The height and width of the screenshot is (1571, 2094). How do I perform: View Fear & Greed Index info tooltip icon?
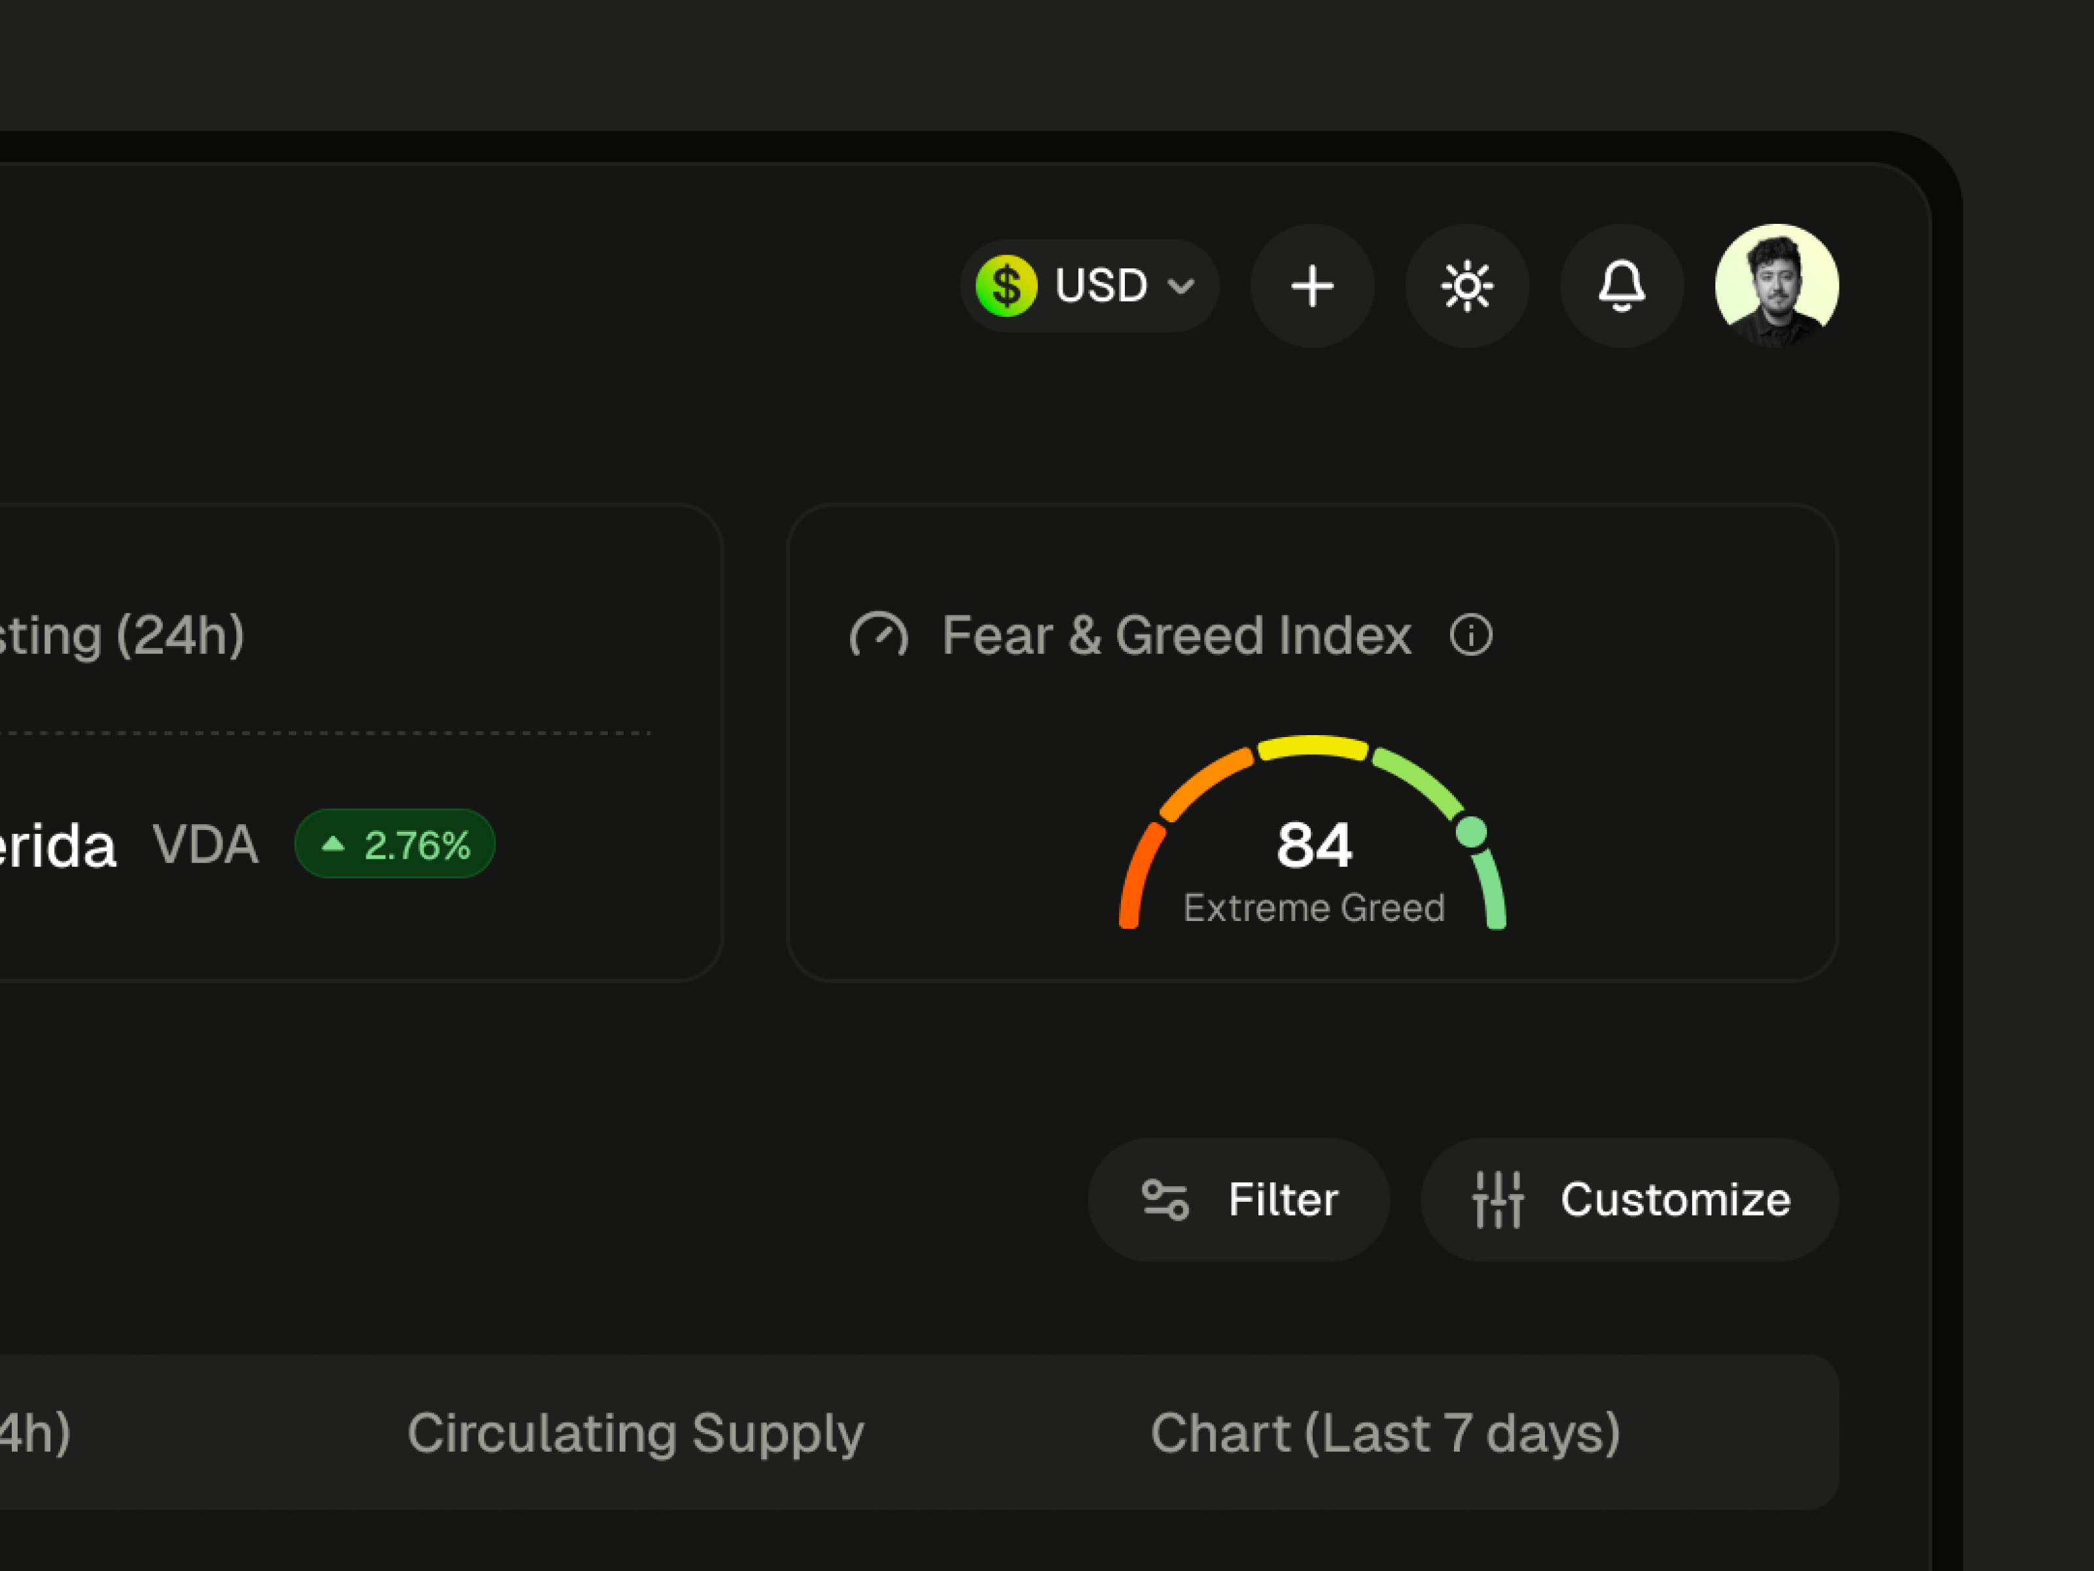click(x=1470, y=636)
